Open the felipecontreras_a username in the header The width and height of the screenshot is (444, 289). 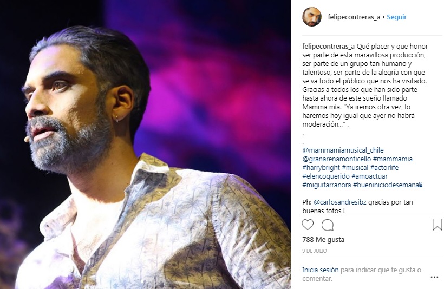354,17
